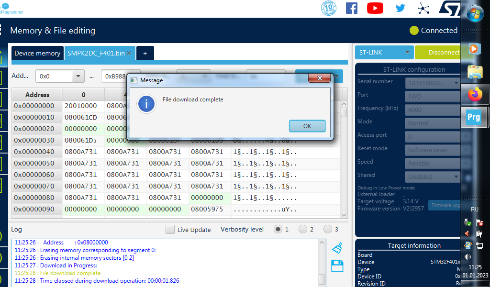Viewport: 490px width, 287px height.
Task: Click the Time elapsed log line
Action: [97, 280]
